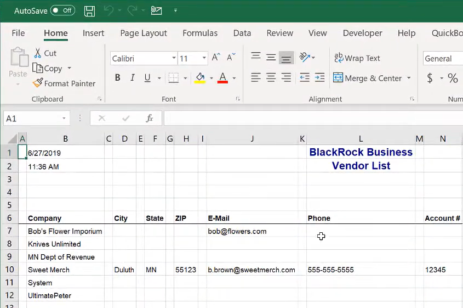The height and width of the screenshot is (308, 463).
Task: Click the Cut scissors icon
Action: (37, 53)
